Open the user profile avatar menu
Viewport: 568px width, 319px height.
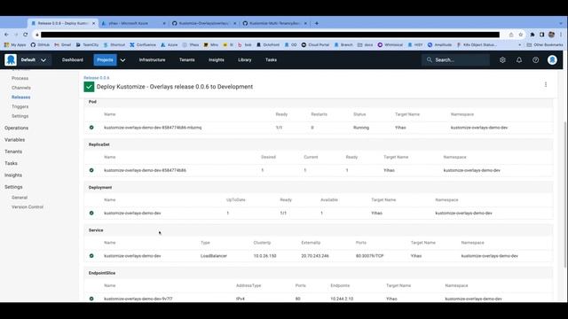552,60
